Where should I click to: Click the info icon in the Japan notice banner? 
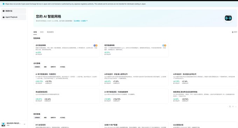[3, 4]
